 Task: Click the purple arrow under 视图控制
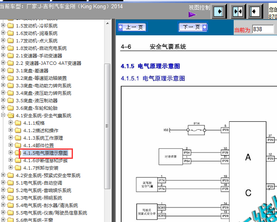(192, 15)
